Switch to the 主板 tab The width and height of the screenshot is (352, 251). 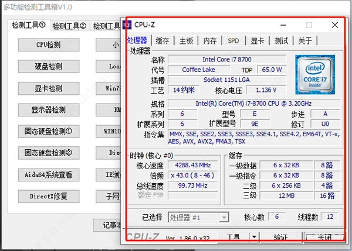[187, 41]
